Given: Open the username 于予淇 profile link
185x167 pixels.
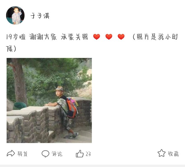Looking at the screenshot, I should pos(40,16).
